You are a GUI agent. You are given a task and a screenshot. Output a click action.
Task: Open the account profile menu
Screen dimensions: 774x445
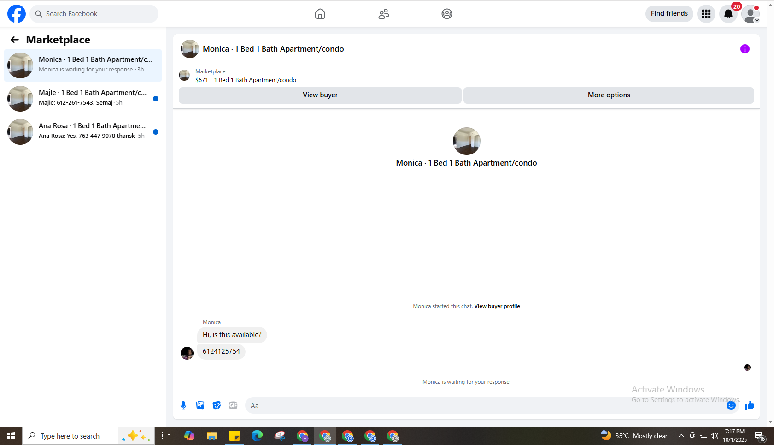coord(751,14)
